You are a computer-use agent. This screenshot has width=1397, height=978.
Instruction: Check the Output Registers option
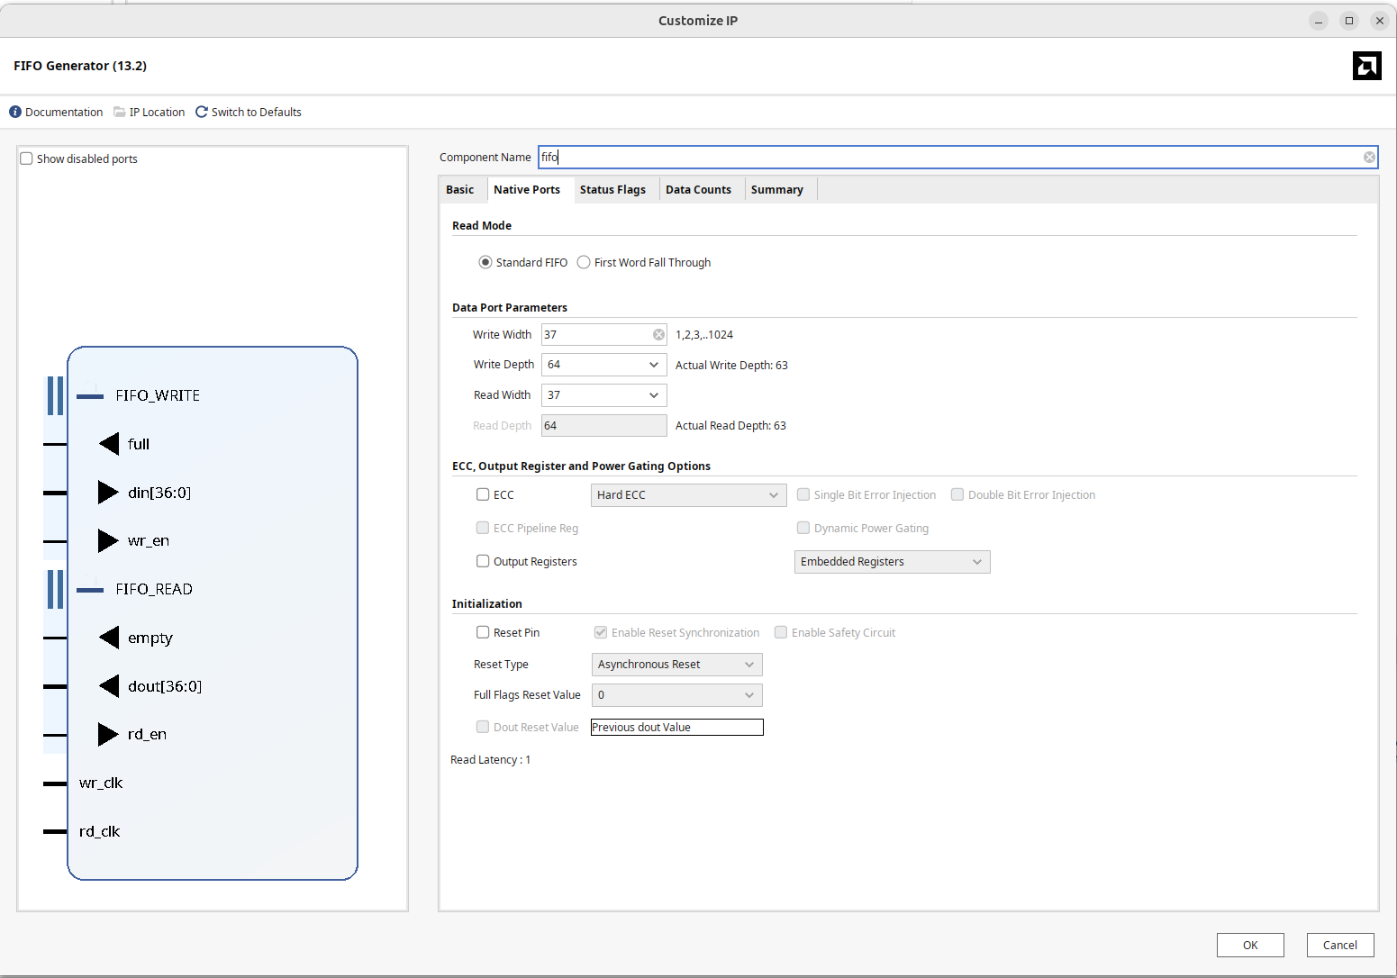tap(483, 562)
